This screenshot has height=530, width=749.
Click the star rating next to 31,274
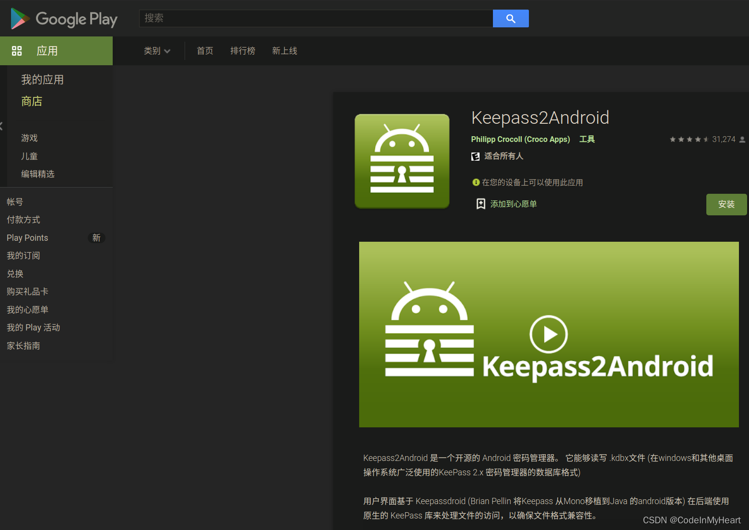pos(689,140)
